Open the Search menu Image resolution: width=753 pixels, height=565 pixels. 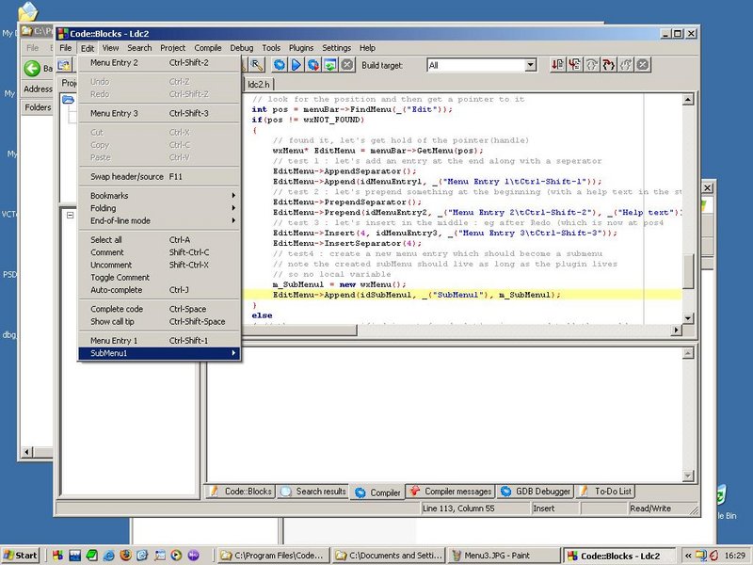click(139, 48)
